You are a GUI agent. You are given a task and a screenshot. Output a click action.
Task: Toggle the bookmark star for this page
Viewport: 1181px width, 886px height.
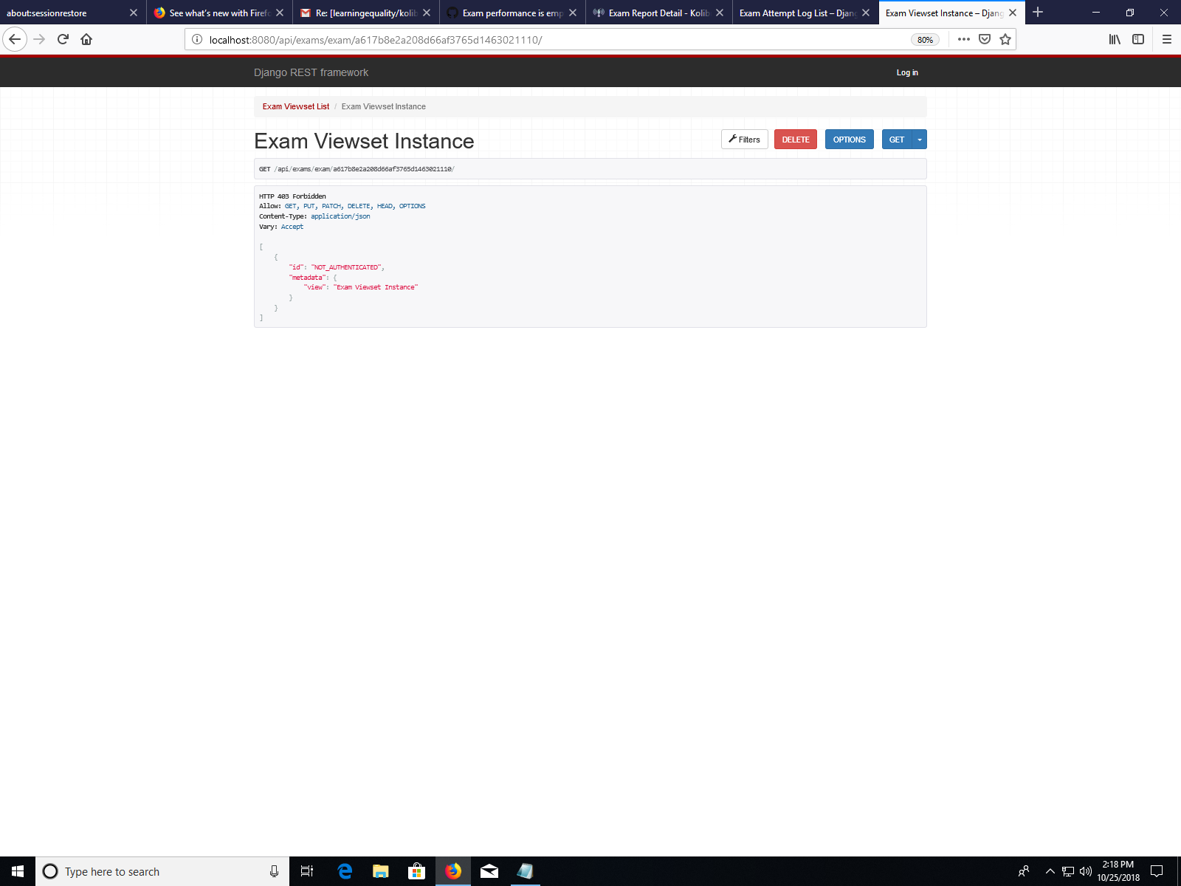coord(1005,39)
